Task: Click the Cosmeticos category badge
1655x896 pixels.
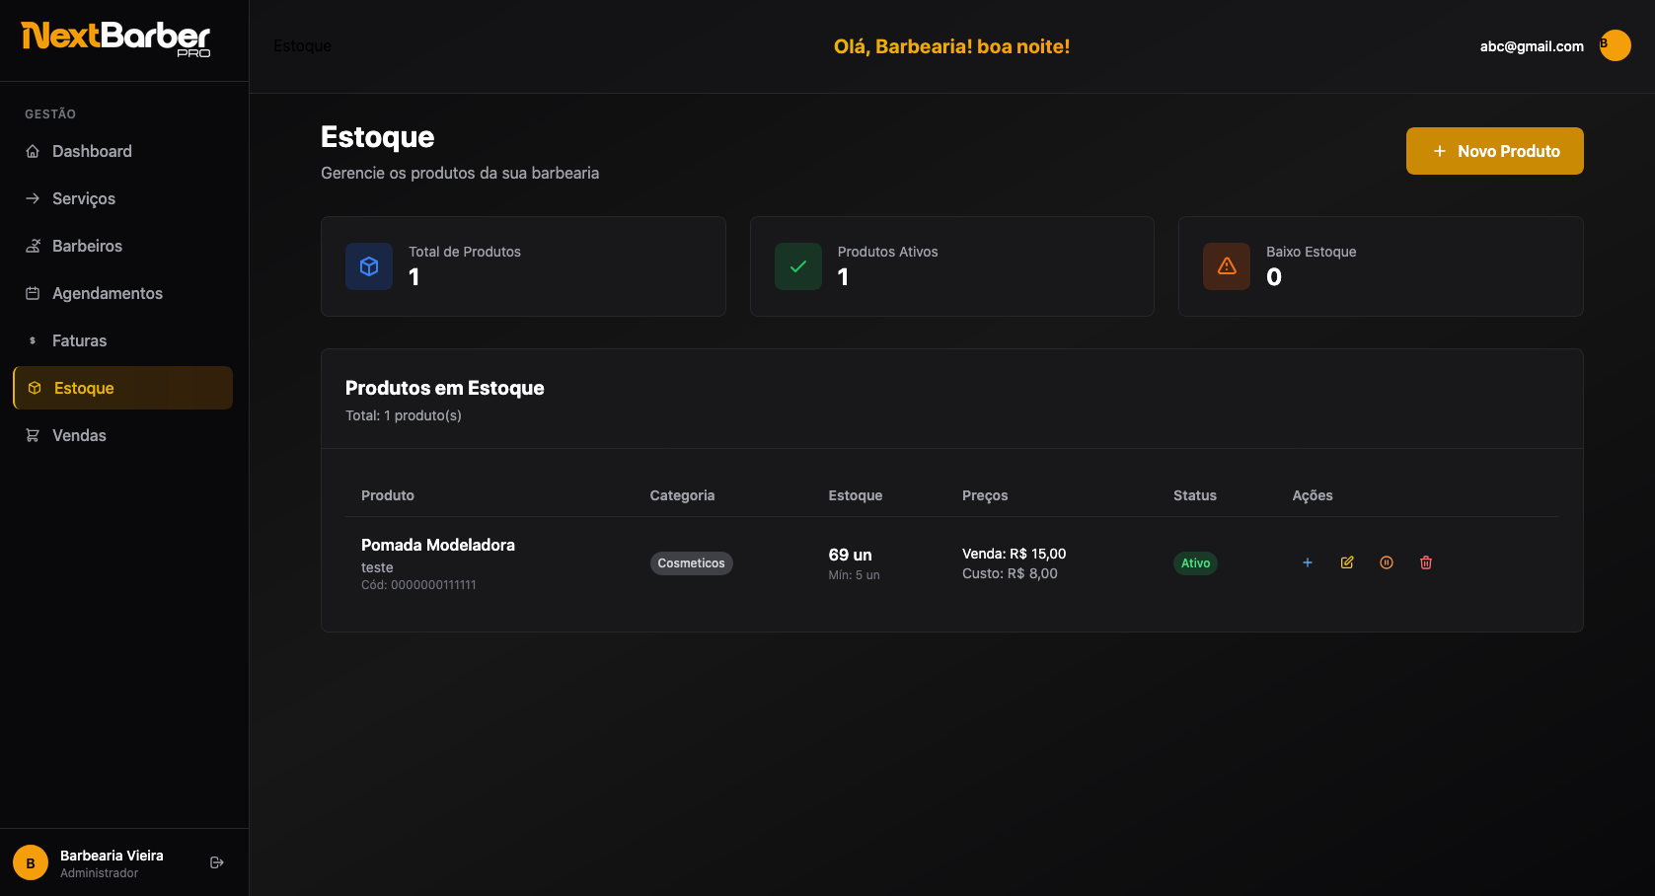Action: [x=691, y=563]
